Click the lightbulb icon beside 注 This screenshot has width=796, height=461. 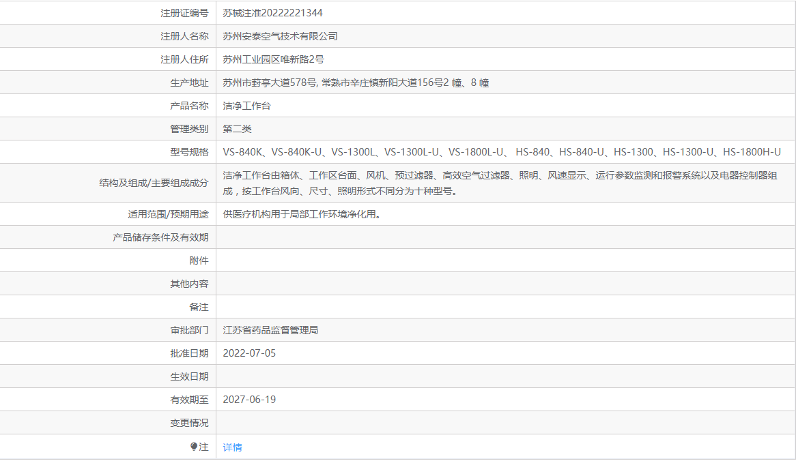194,447
